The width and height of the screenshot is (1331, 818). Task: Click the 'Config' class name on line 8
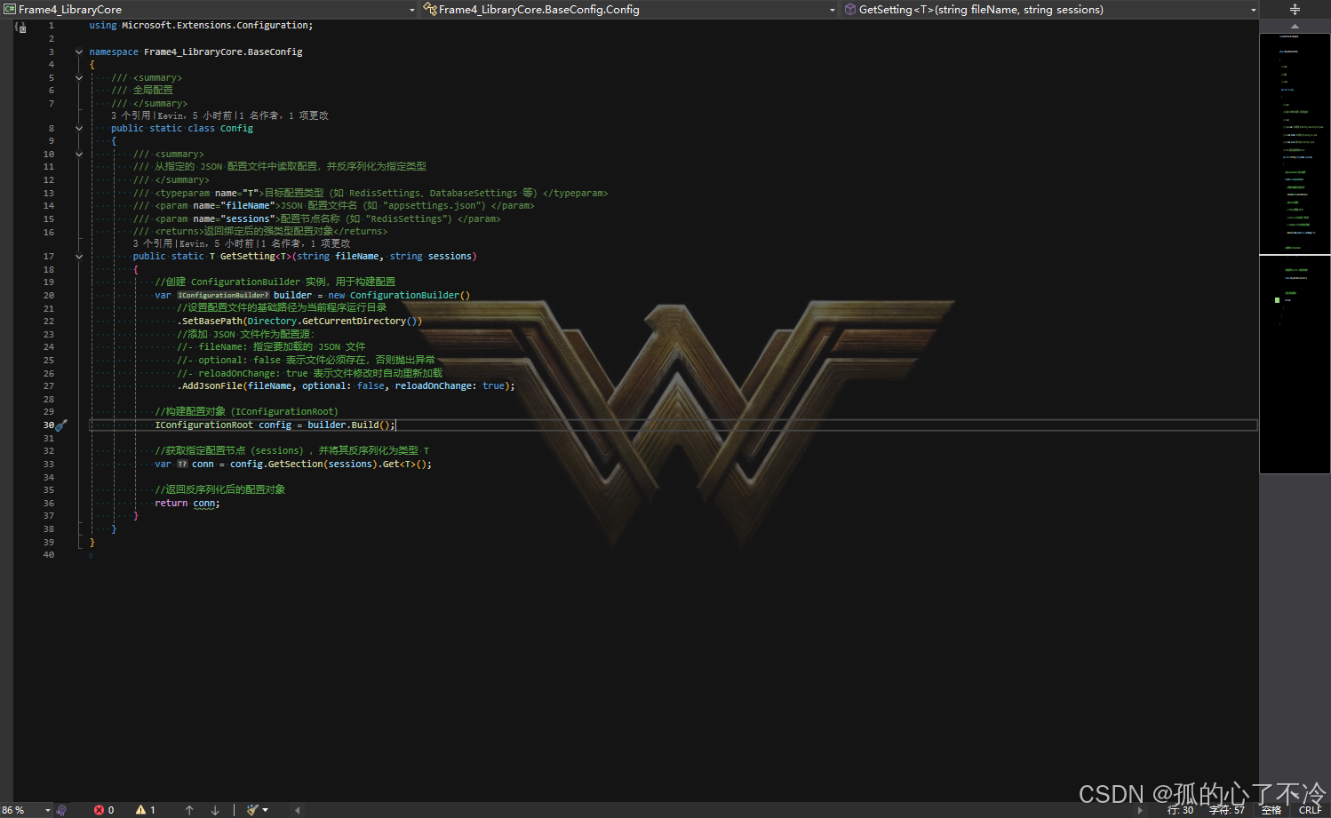[x=236, y=129]
